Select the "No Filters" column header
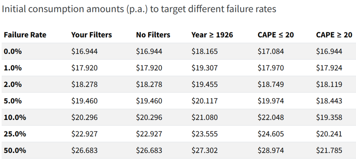This screenshot has height=160, width=356. click(x=153, y=35)
